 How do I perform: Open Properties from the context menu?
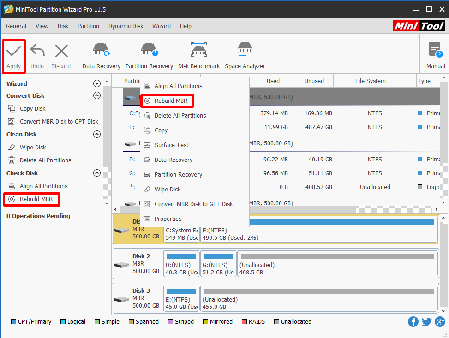click(194, 219)
